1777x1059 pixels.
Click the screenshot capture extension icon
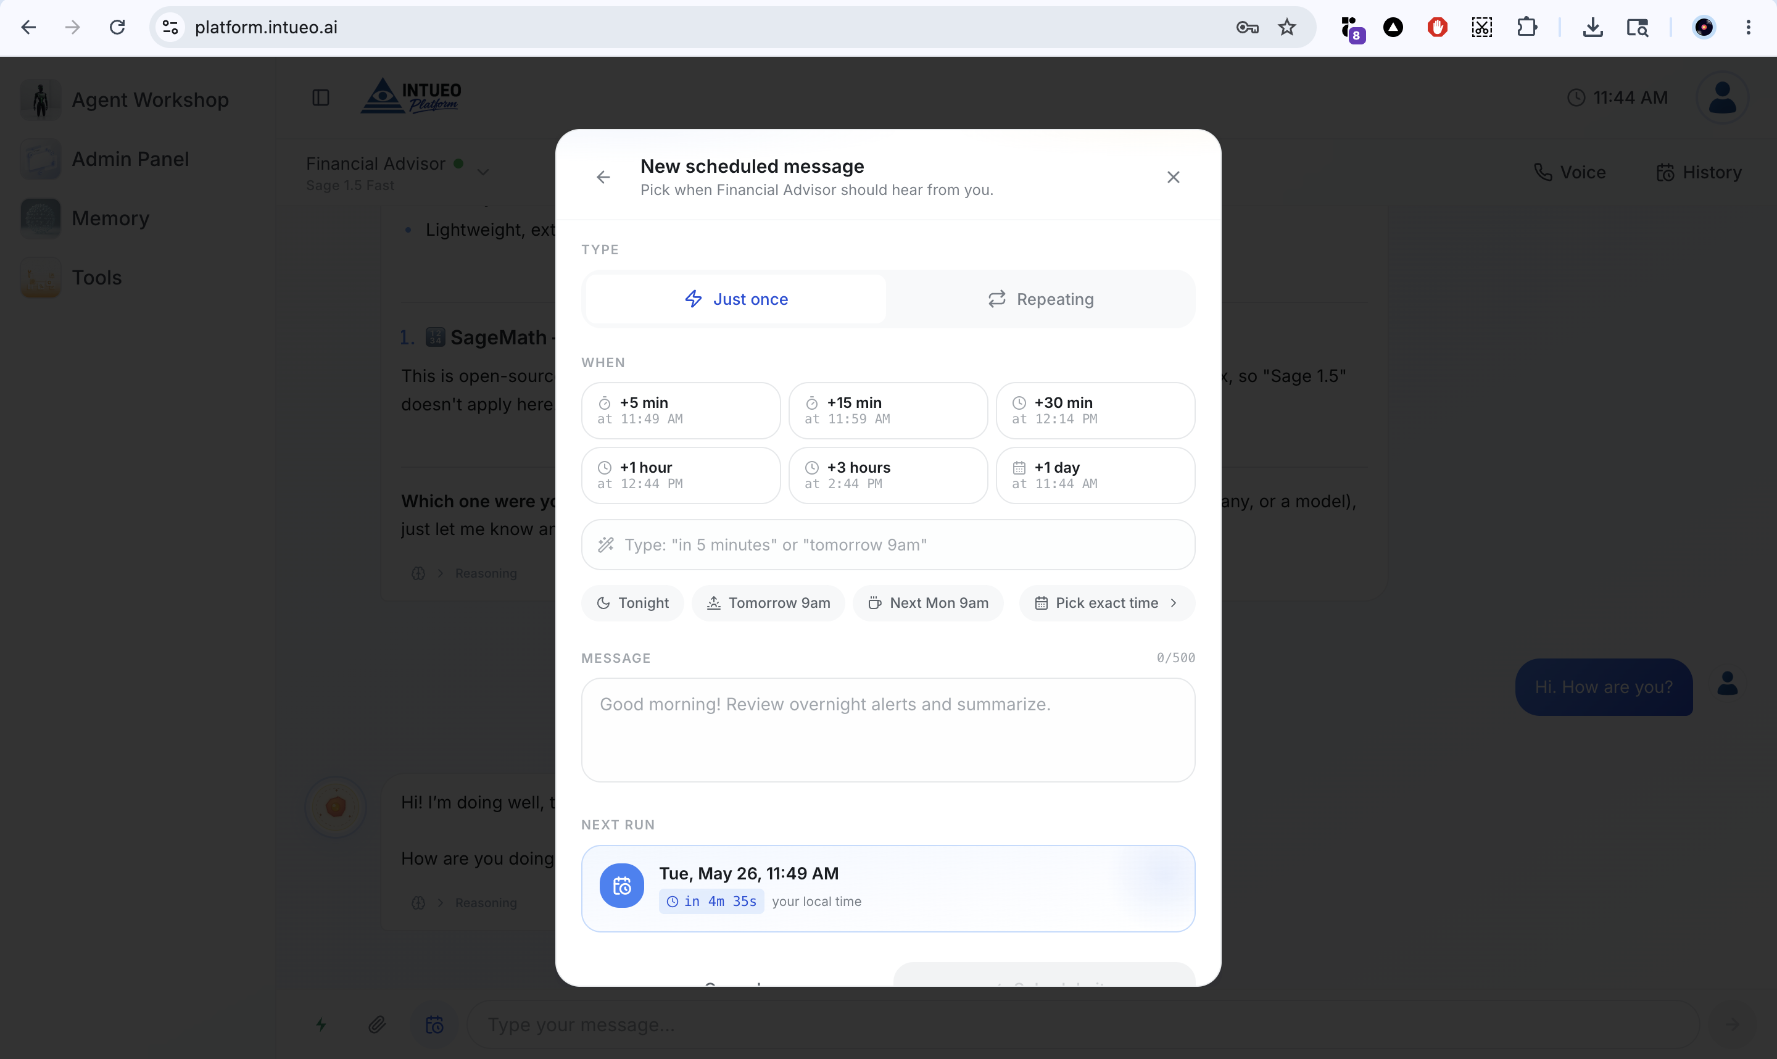pyautogui.click(x=1481, y=27)
